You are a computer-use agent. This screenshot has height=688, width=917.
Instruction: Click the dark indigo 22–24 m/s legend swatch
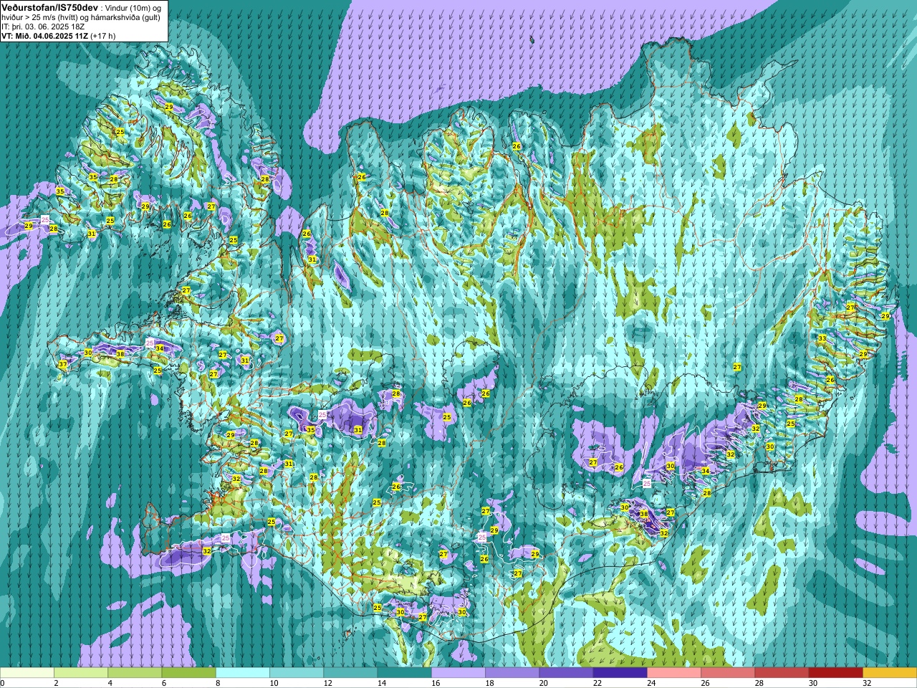click(620, 673)
